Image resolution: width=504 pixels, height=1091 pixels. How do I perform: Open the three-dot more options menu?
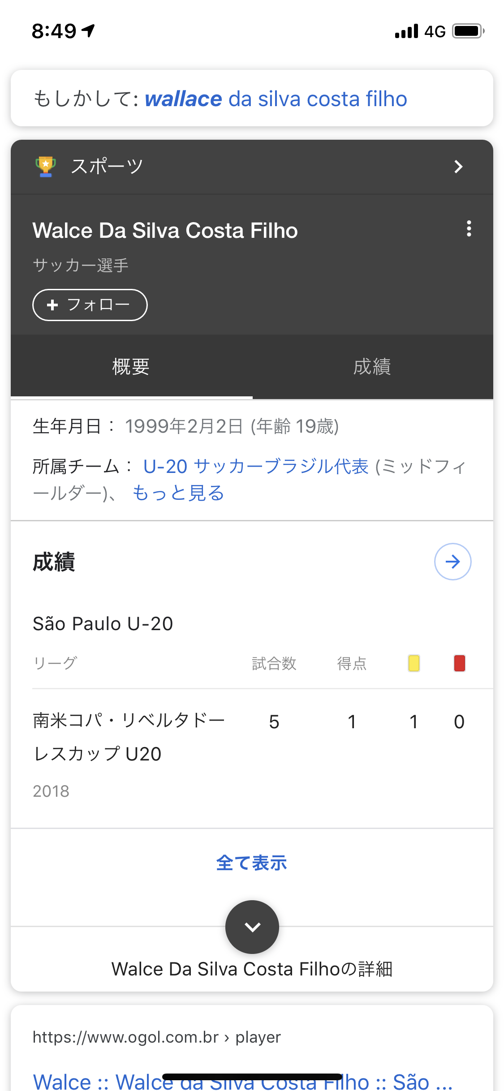[469, 229]
